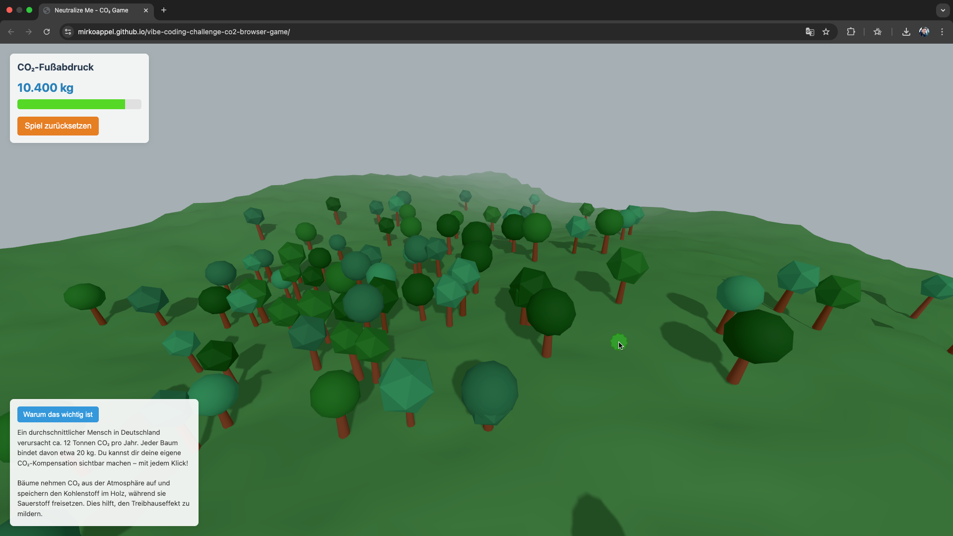Click the paragraph starting 'Bäume nehmen CO₂'

(x=103, y=498)
